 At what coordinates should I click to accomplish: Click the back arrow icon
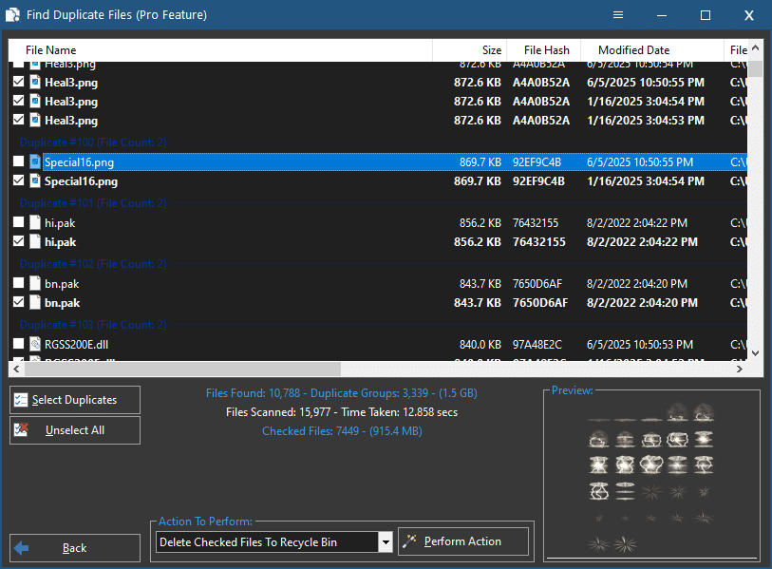point(22,548)
